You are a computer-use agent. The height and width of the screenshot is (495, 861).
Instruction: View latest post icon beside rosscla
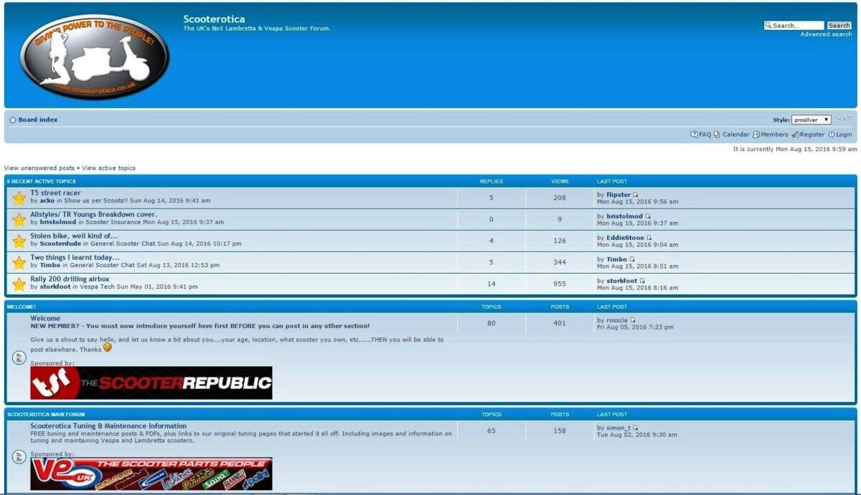point(632,320)
